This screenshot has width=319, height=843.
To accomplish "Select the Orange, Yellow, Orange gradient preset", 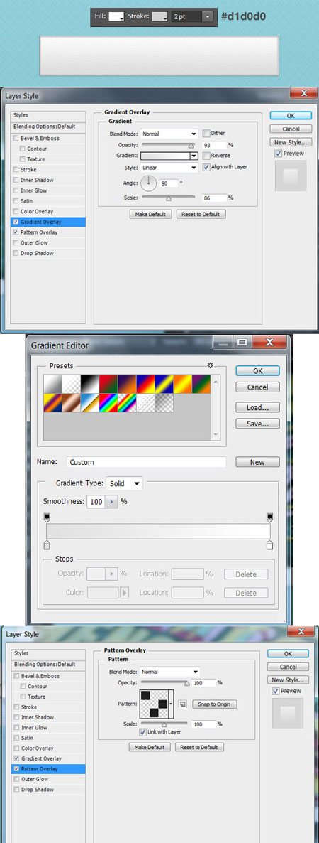I will [x=181, y=385].
